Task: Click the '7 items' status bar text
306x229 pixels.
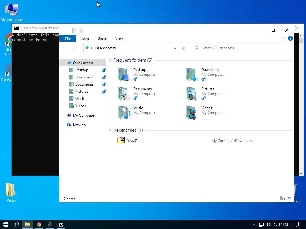Action: 69,199
